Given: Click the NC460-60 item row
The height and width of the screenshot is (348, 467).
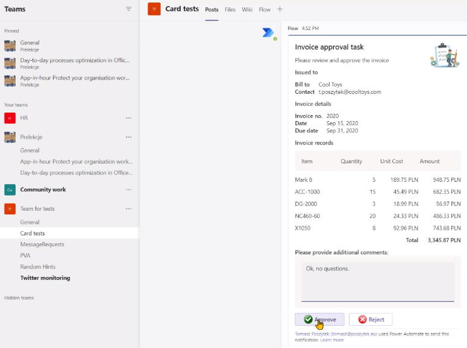Looking at the screenshot, I should tap(378, 216).
